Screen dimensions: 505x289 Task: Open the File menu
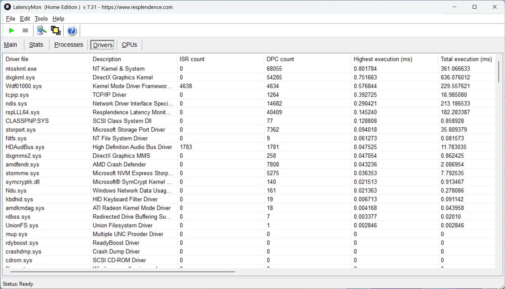click(x=10, y=19)
